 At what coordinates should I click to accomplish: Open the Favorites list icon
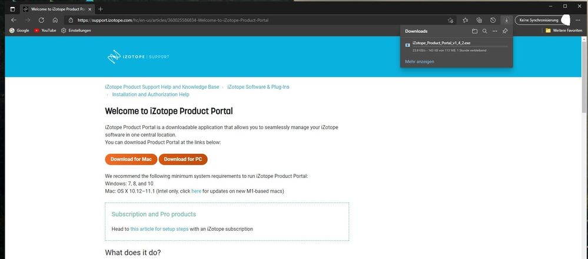point(466,20)
